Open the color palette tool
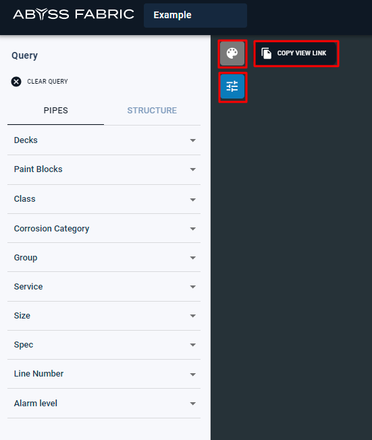372x440 pixels. pyautogui.click(x=232, y=53)
